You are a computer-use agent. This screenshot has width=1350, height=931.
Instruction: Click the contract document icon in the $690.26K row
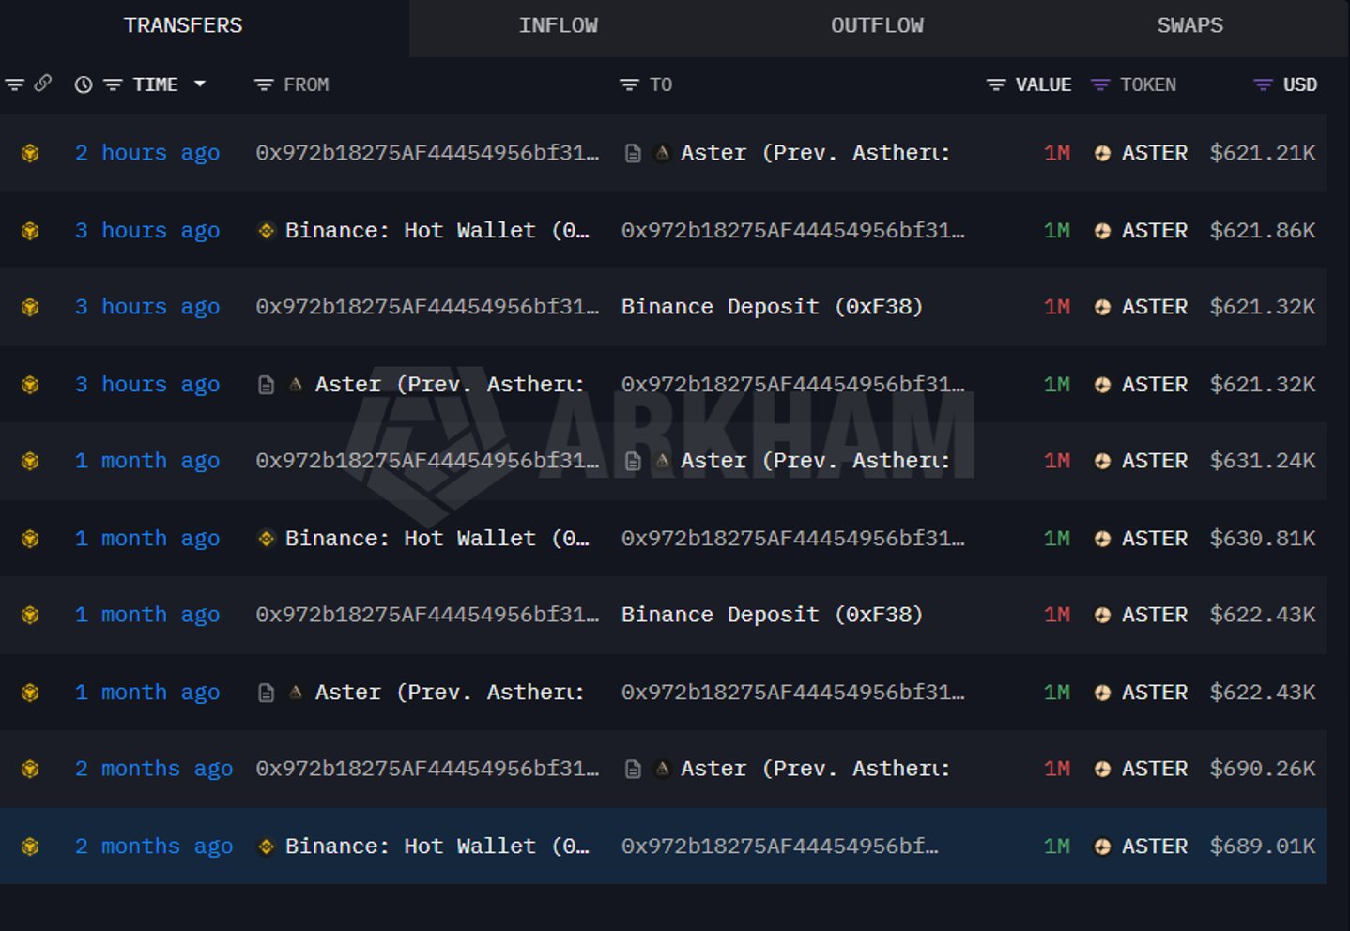[633, 769]
